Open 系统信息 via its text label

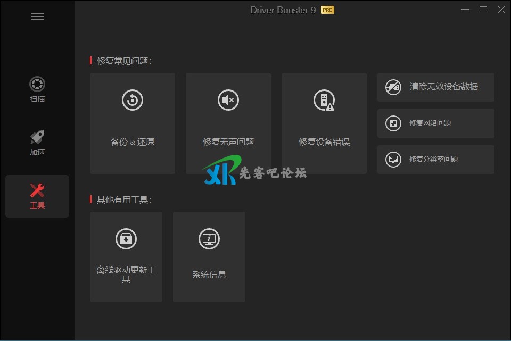click(209, 275)
